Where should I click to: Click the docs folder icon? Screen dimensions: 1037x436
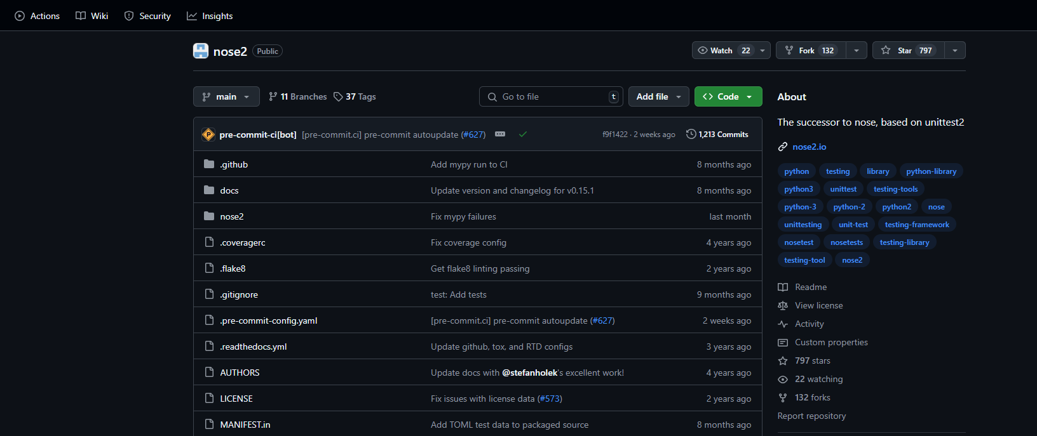pos(209,190)
